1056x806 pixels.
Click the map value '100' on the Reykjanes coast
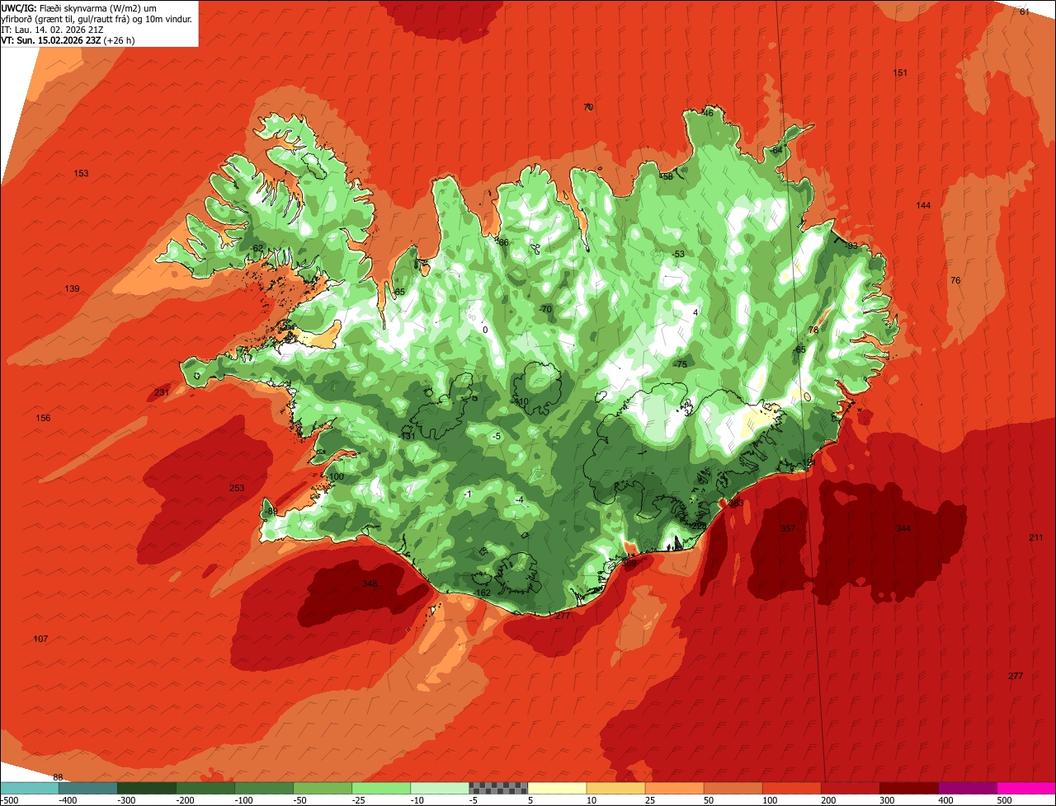tap(336, 476)
